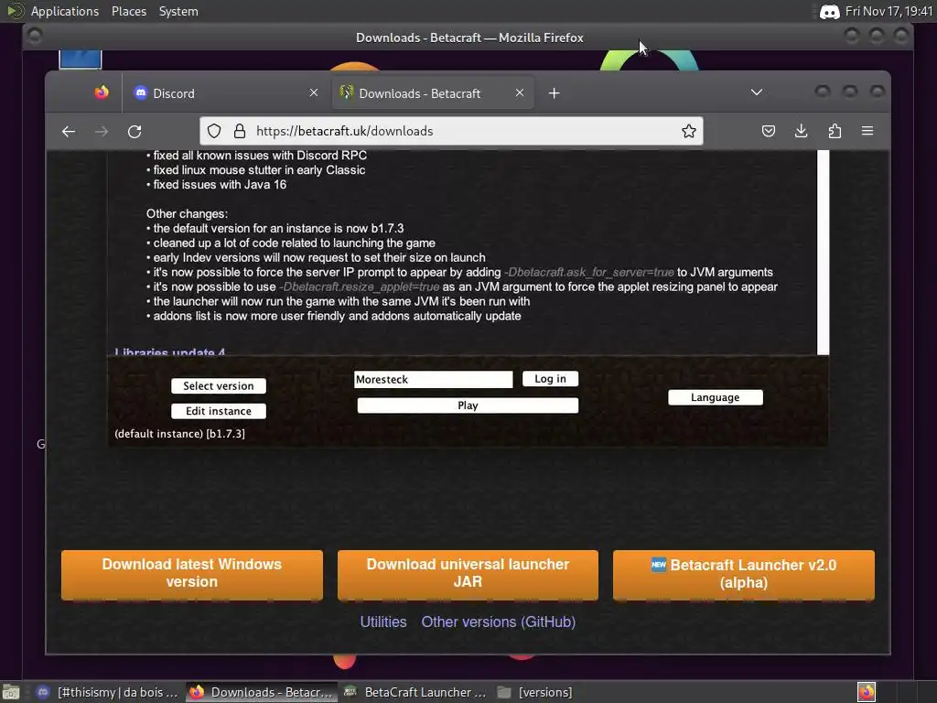Click the -Dbetacraft.resize_applet=true text
Viewport: 937px width, 703px height.
tap(359, 287)
